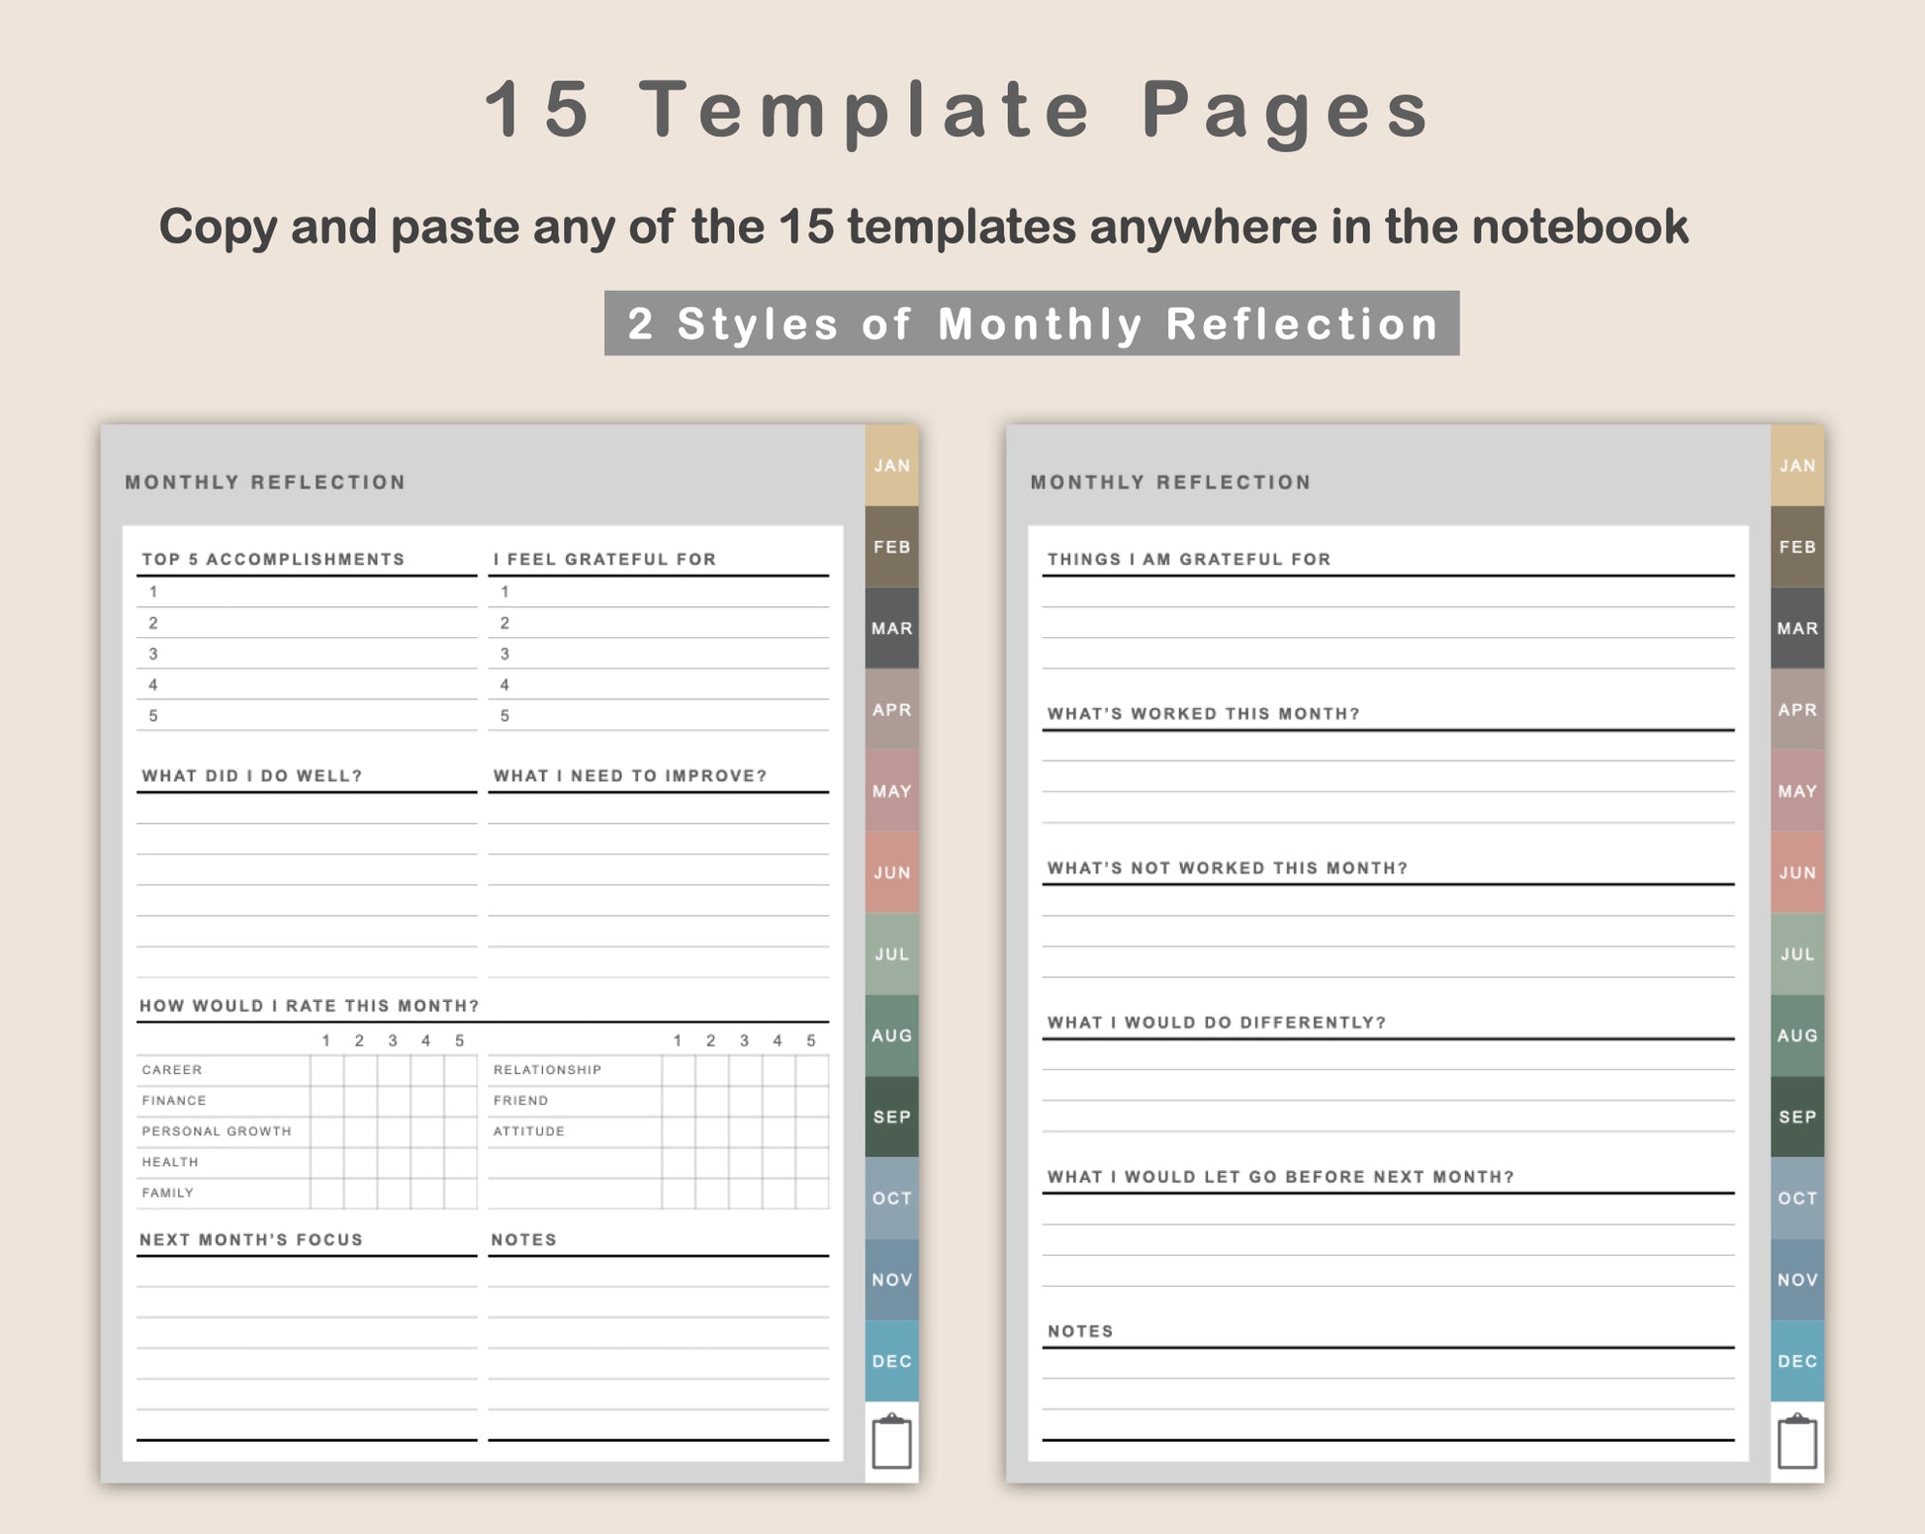Open the MAR tab on the left page
The image size is (1925, 1534).
tap(891, 628)
